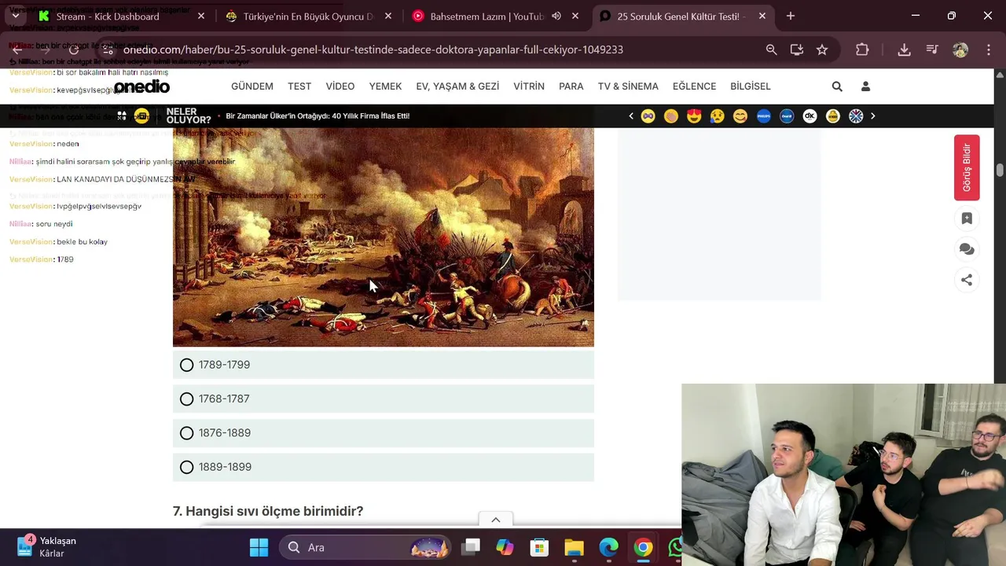Mute the YouTube tab audio icon
The height and width of the screenshot is (566, 1006).
pos(556,16)
